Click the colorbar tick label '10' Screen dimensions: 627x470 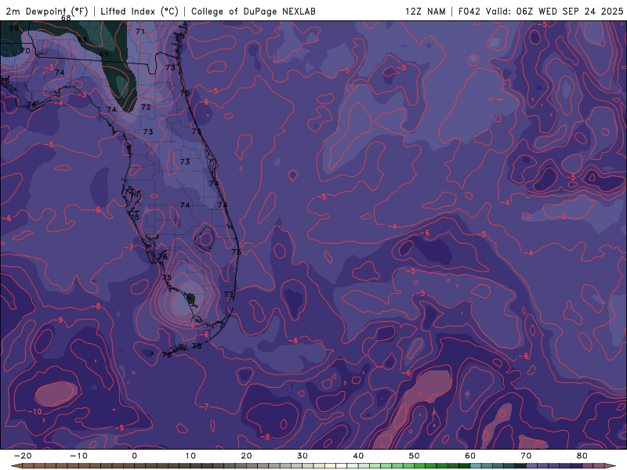[190, 456]
